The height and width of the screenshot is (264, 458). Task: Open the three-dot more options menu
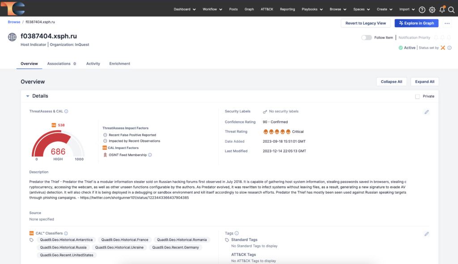pos(447,23)
